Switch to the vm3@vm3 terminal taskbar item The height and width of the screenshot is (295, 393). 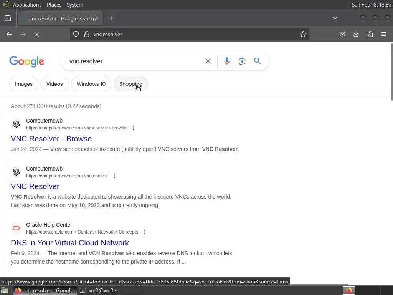[99, 290]
